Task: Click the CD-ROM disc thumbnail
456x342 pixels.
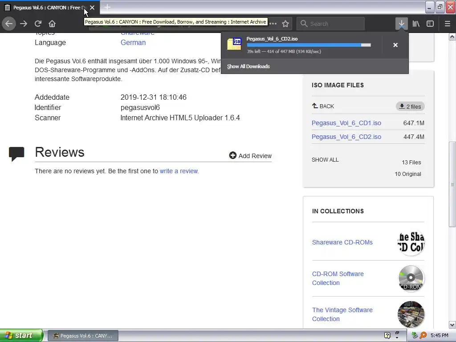Action: click(411, 278)
